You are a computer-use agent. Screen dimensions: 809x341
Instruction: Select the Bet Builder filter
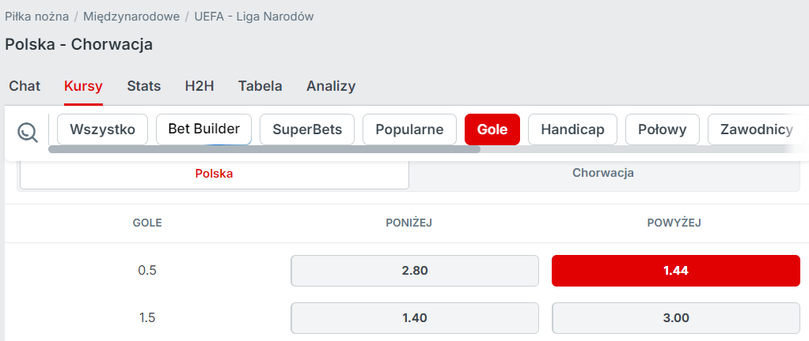(203, 129)
